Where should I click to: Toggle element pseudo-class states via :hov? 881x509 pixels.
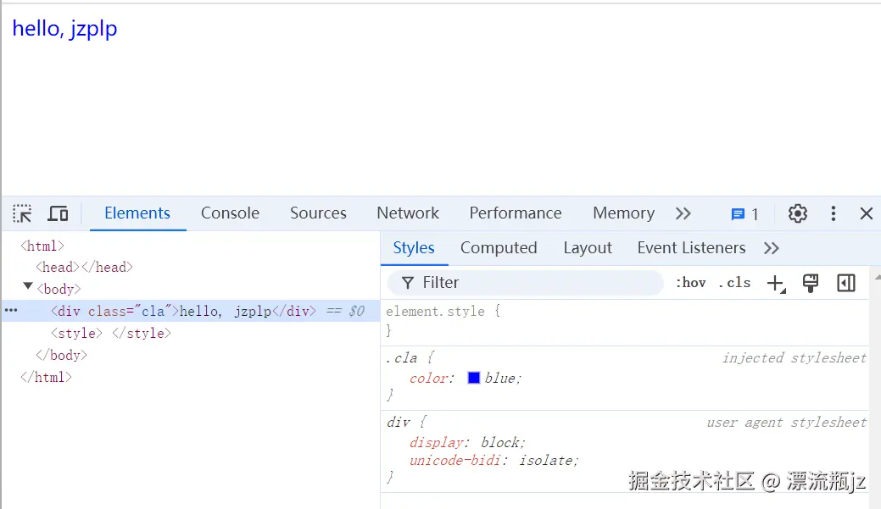[x=691, y=283]
